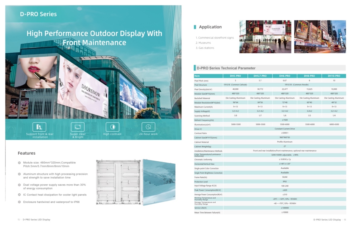Click the D-PRO Series title banner

coord(38,14)
